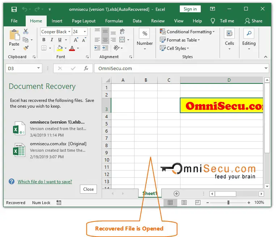
Task: Switch to the Page Layout tab
Action: click(x=84, y=21)
